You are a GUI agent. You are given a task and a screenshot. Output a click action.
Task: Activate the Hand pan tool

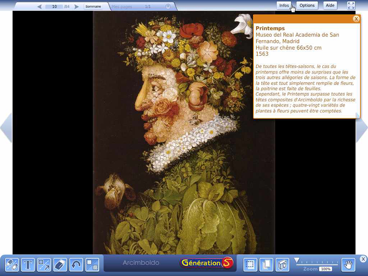tap(348, 265)
